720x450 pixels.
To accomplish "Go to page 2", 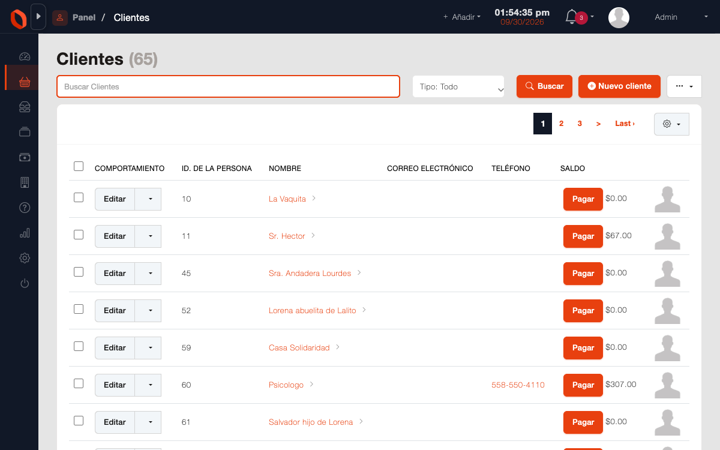I will [562, 124].
